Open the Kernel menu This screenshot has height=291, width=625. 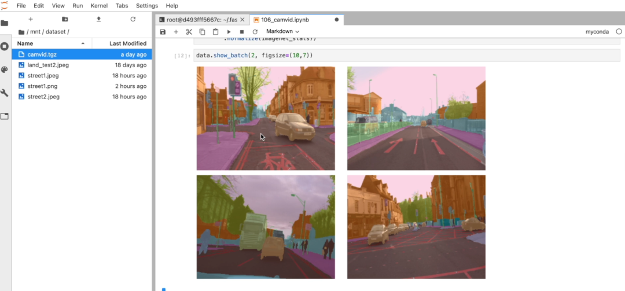99,5
